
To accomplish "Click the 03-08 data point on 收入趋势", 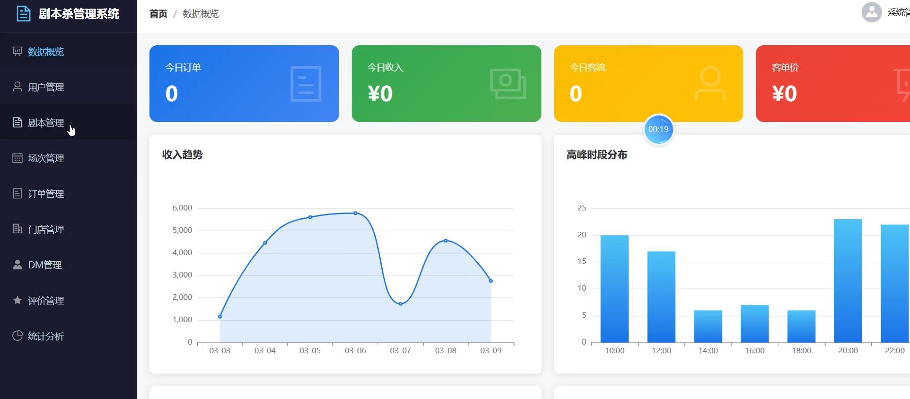I will pyautogui.click(x=446, y=240).
